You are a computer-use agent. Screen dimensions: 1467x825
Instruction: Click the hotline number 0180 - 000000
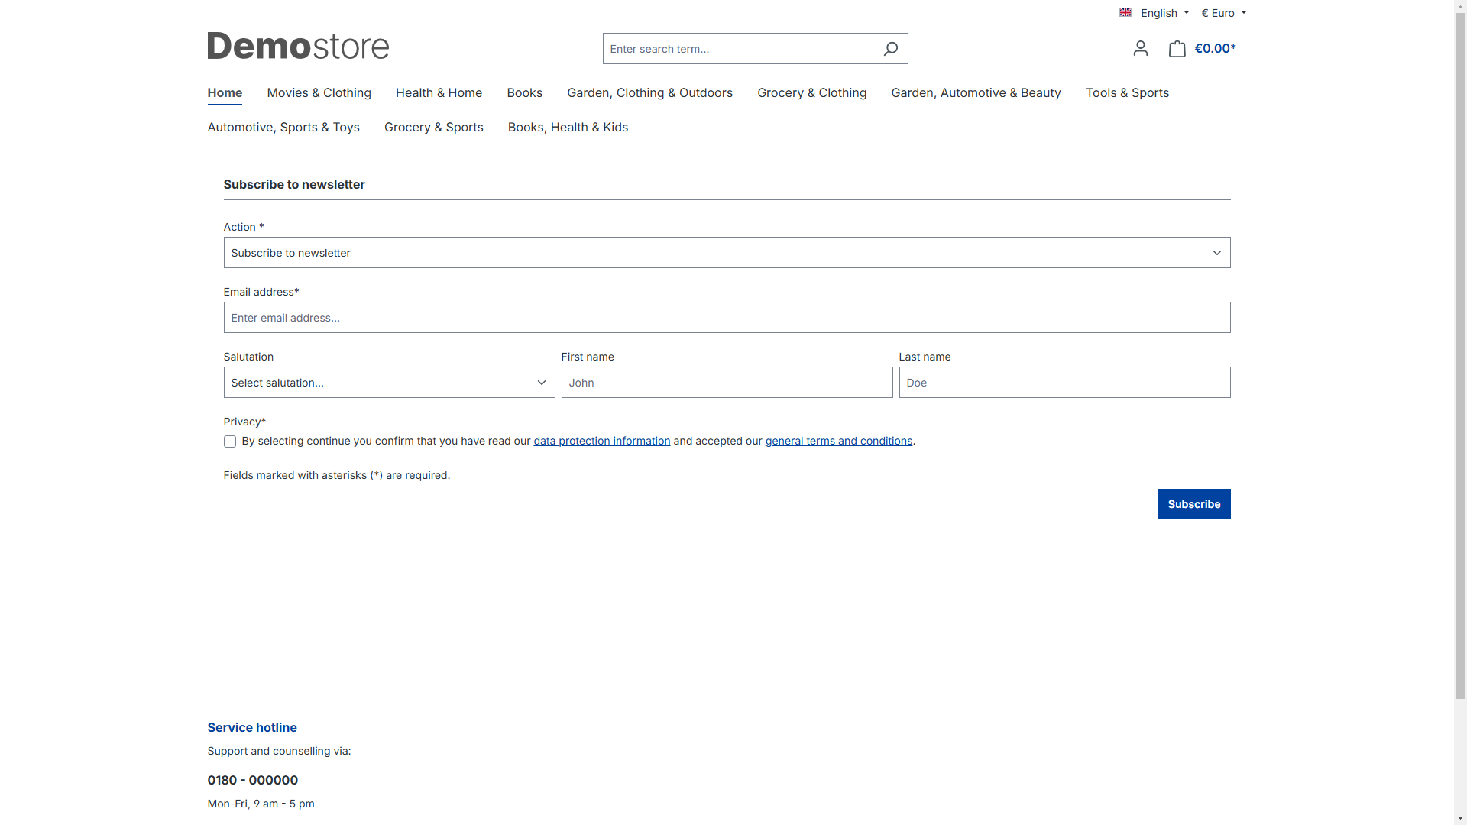[253, 781]
